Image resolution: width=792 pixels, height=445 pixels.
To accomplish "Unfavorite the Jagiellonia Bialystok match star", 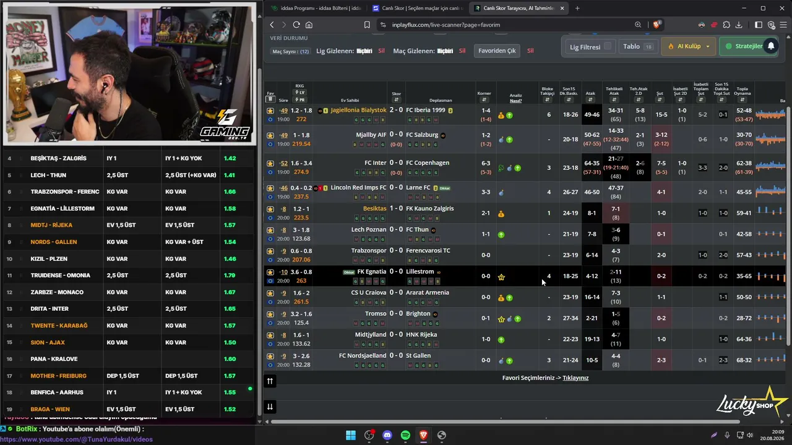I will (x=270, y=111).
